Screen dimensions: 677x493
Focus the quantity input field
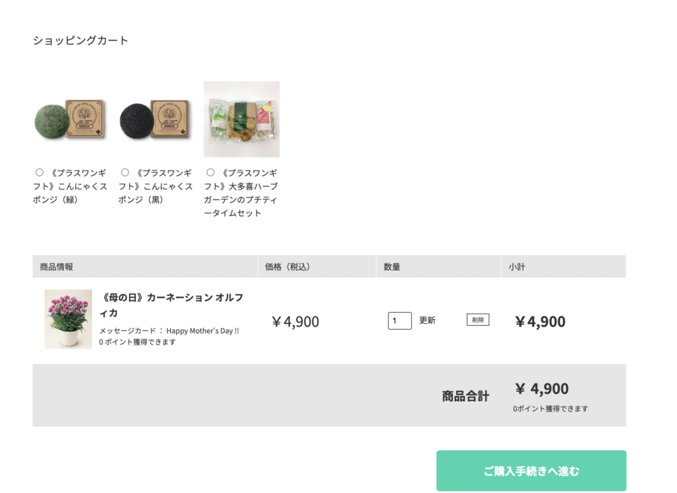point(399,321)
